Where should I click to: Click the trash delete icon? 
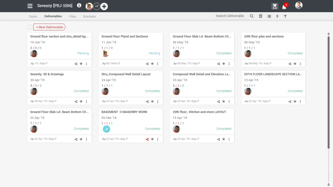[261, 16]
